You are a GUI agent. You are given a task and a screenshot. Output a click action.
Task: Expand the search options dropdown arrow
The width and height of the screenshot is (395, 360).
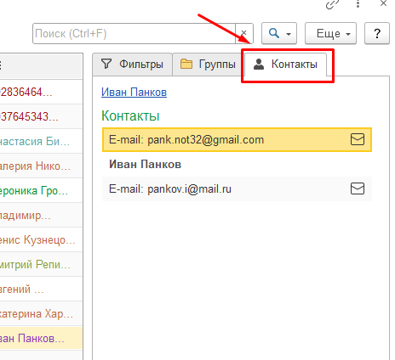click(289, 34)
